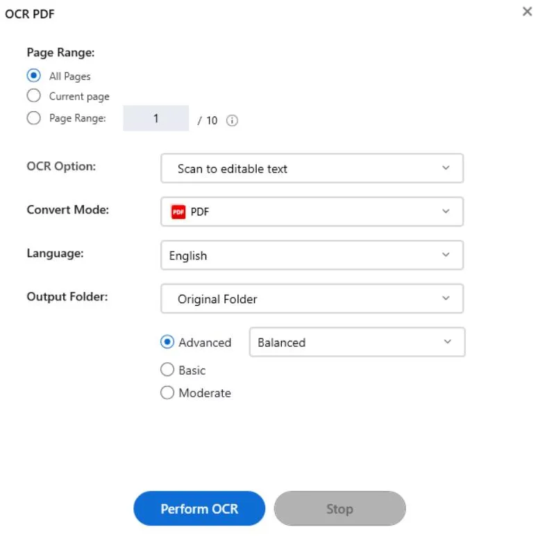
Task: Click the page range number input field
Action: pos(156,119)
